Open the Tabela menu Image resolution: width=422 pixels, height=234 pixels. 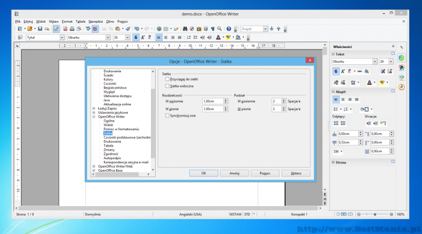tap(81, 22)
